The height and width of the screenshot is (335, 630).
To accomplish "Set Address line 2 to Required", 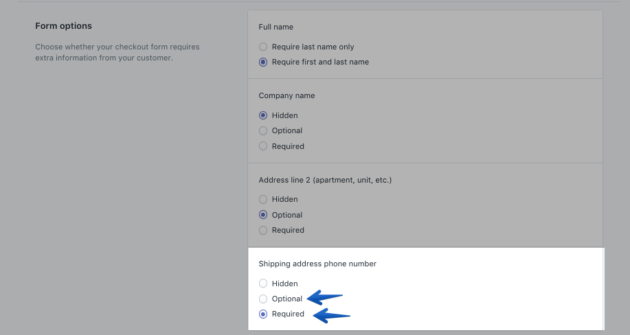I will pos(263,230).
